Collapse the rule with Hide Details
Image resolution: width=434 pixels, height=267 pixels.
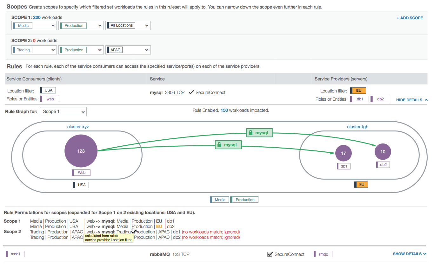click(412, 100)
